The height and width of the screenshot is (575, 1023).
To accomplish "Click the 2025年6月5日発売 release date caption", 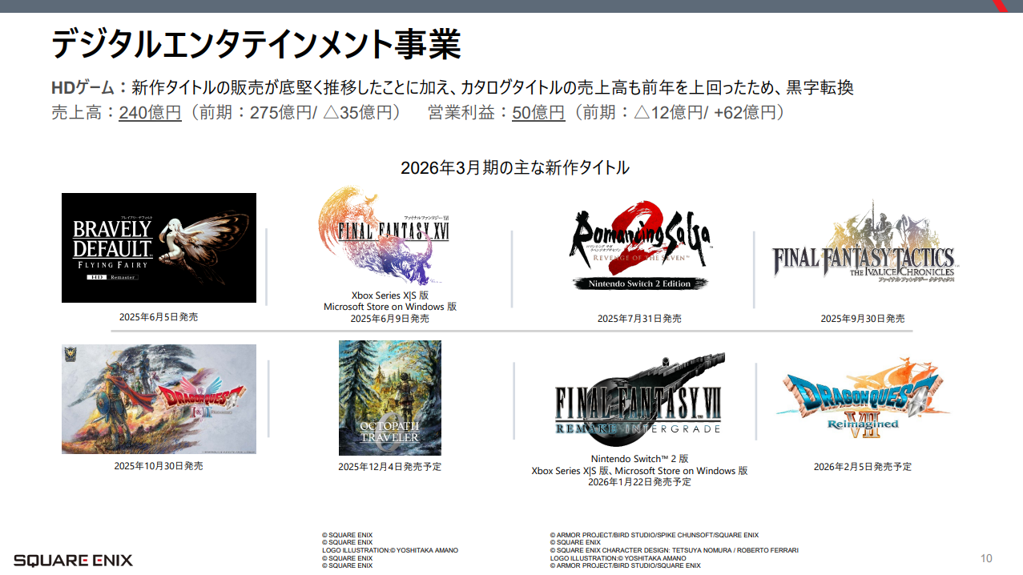I will [x=159, y=317].
